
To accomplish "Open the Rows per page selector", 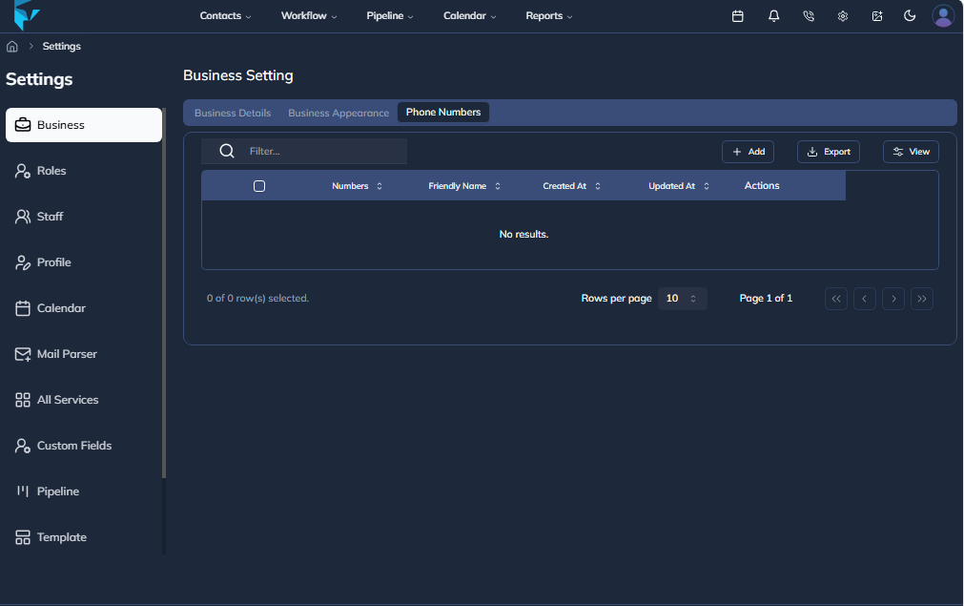I will tap(683, 298).
